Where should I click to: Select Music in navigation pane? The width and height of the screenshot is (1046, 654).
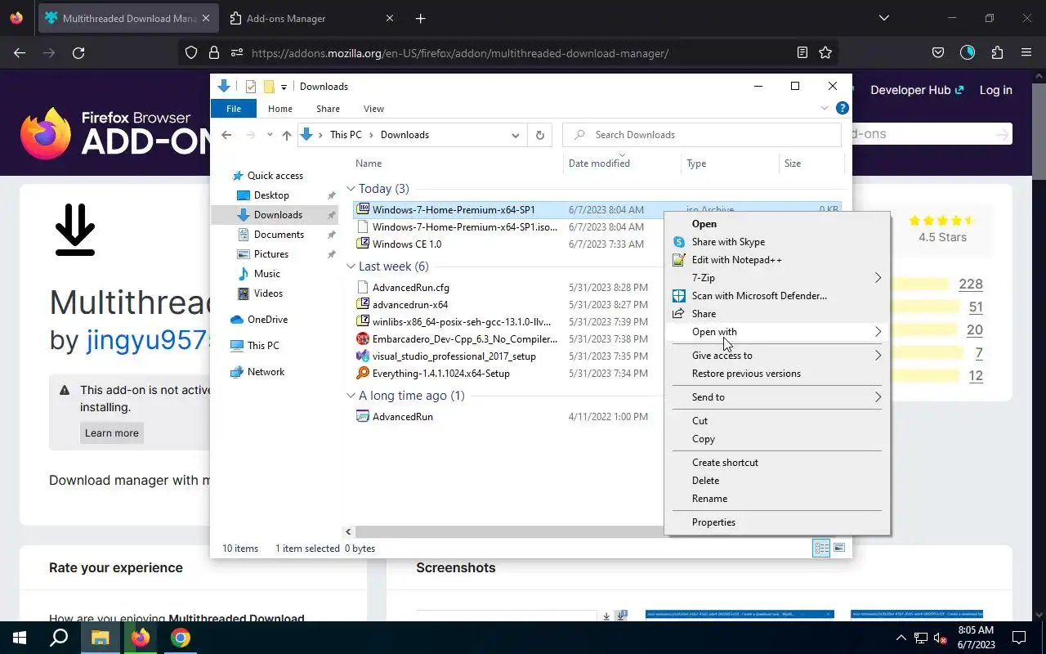[266, 274]
